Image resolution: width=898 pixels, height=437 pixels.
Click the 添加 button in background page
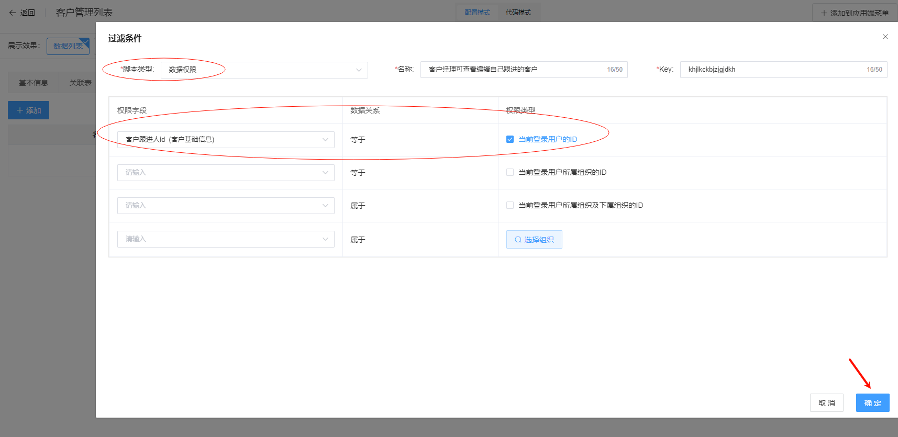[x=28, y=110]
